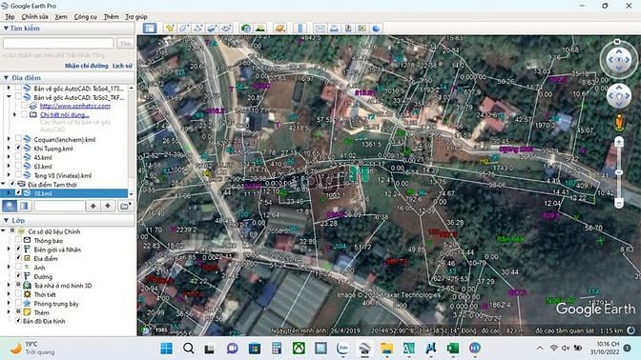Select the Add Polygon tool

[x=183, y=29]
